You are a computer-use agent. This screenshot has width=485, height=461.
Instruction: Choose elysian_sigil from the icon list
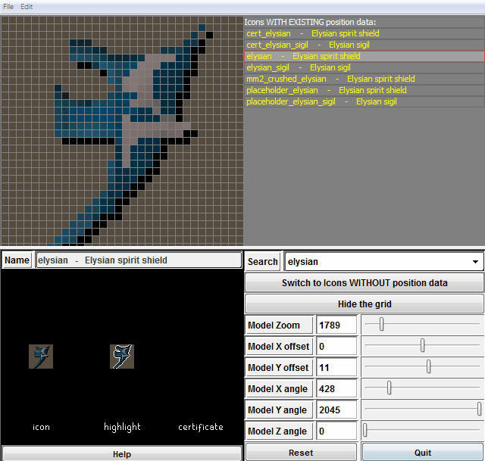click(364, 67)
